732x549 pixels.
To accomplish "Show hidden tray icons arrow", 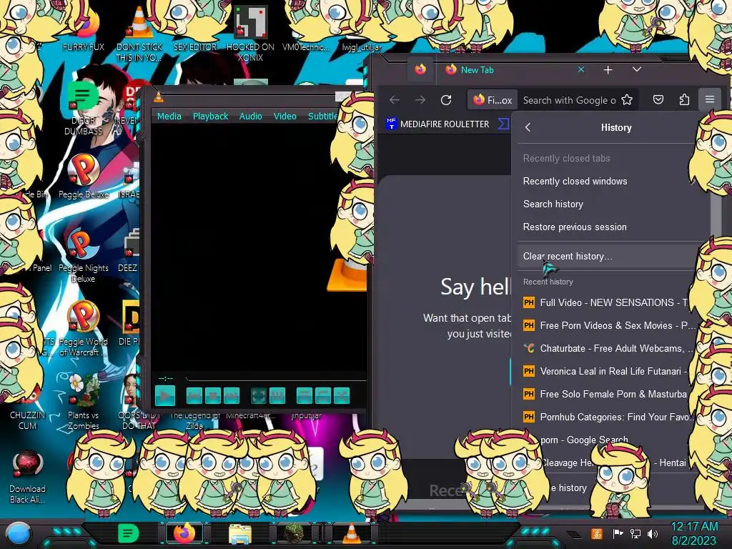I will [574, 535].
